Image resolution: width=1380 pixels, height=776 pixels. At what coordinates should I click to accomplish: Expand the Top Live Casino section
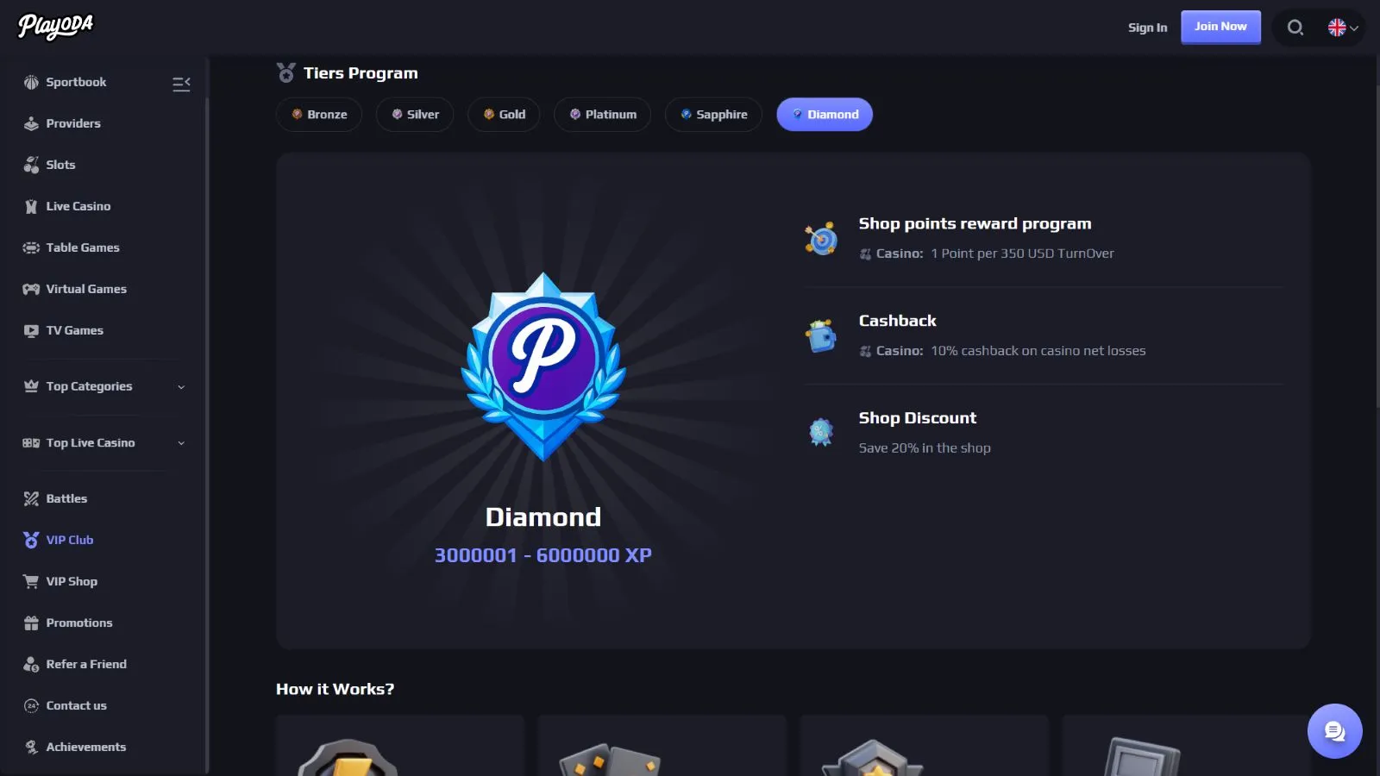point(103,442)
